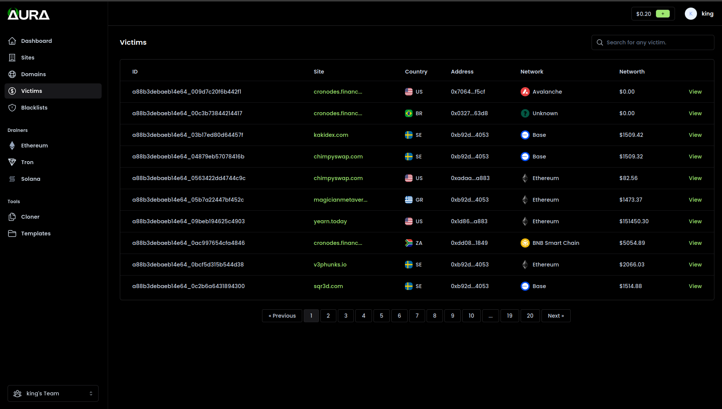Click the Unknown network question-mark icon
This screenshot has height=409, width=722.
525,113
